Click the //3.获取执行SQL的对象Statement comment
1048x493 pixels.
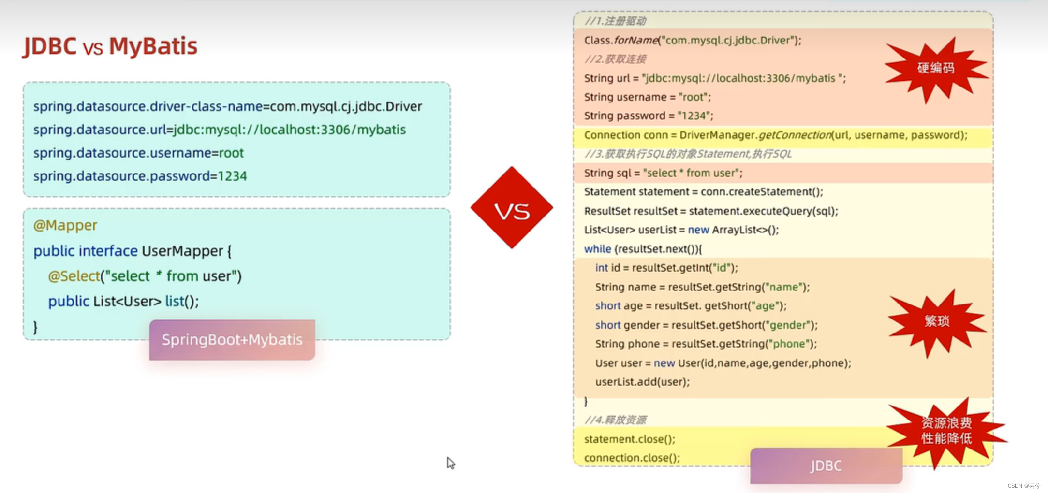688,154
